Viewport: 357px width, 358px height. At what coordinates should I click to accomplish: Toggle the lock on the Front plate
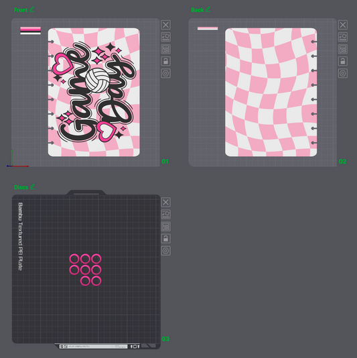[166, 61]
